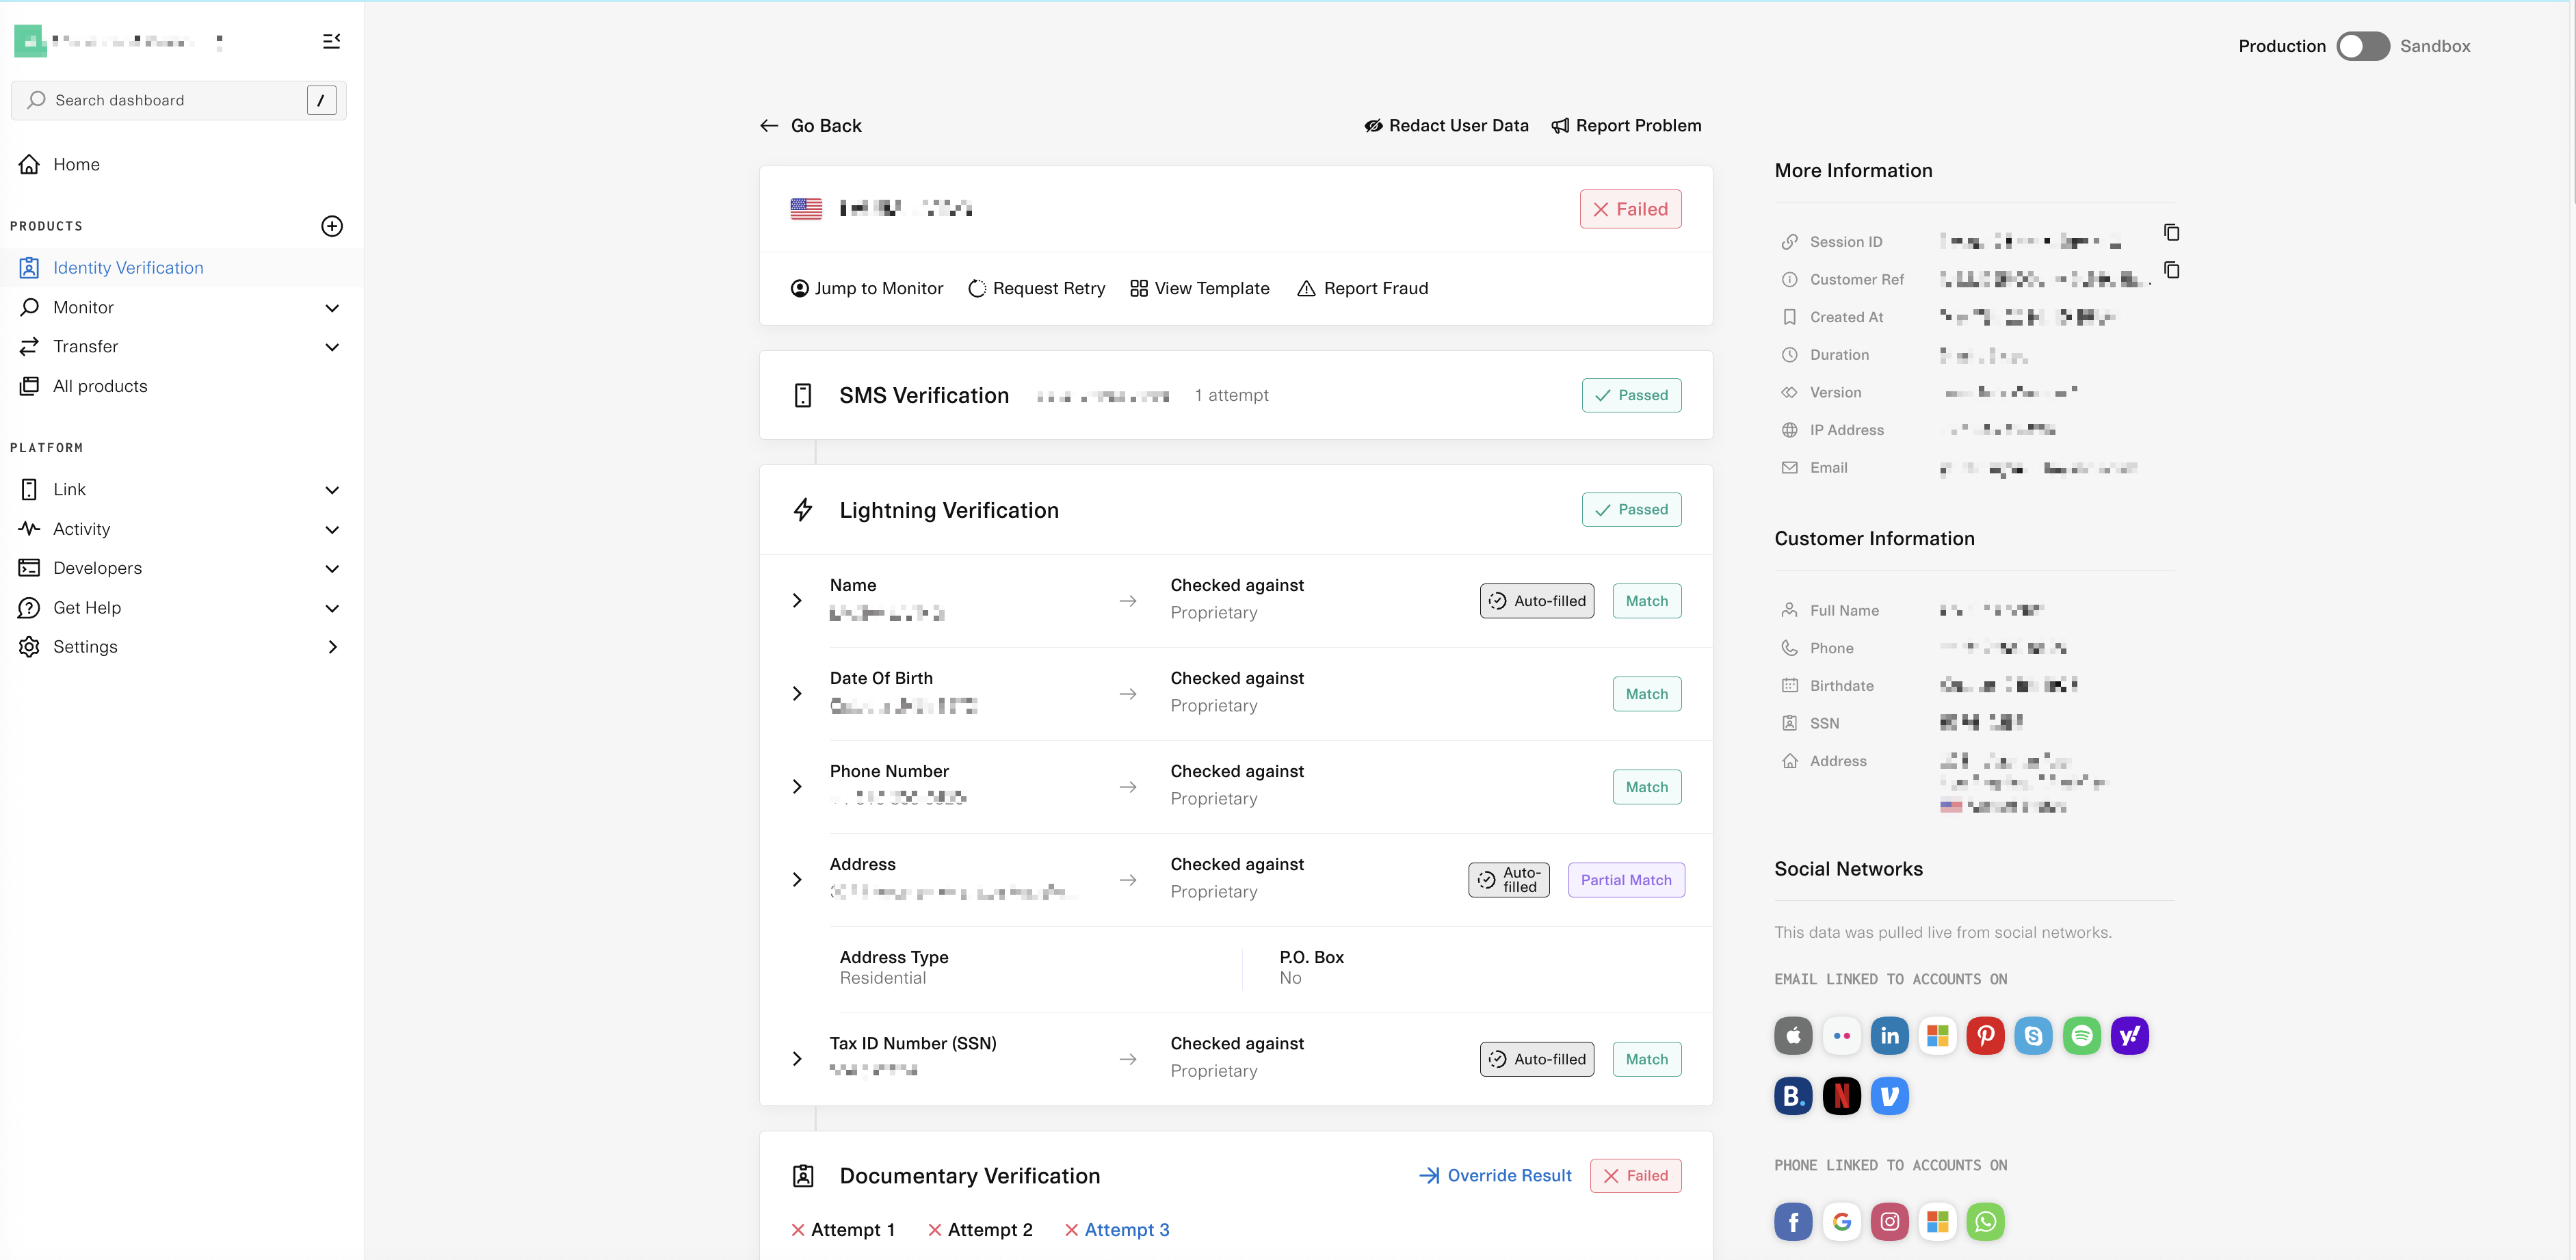
Task: Expand the Developers sidebar section
Action: (x=331, y=569)
